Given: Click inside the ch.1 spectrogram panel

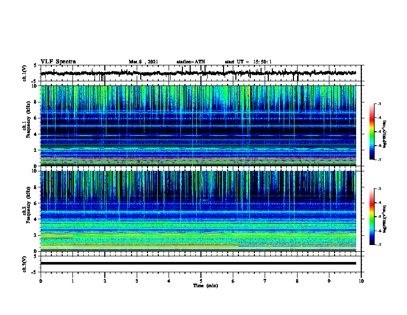Looking at the screenshot, I should [198, 126].
